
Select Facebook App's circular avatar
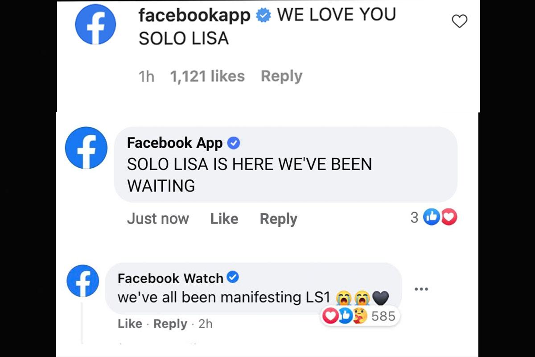click(x=86, y=148)
